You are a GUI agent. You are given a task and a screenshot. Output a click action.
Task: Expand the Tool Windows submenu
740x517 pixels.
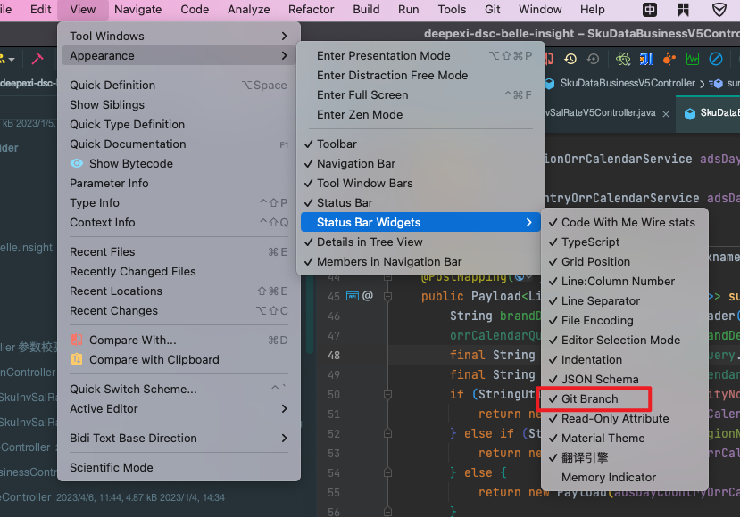pos(179,36)
